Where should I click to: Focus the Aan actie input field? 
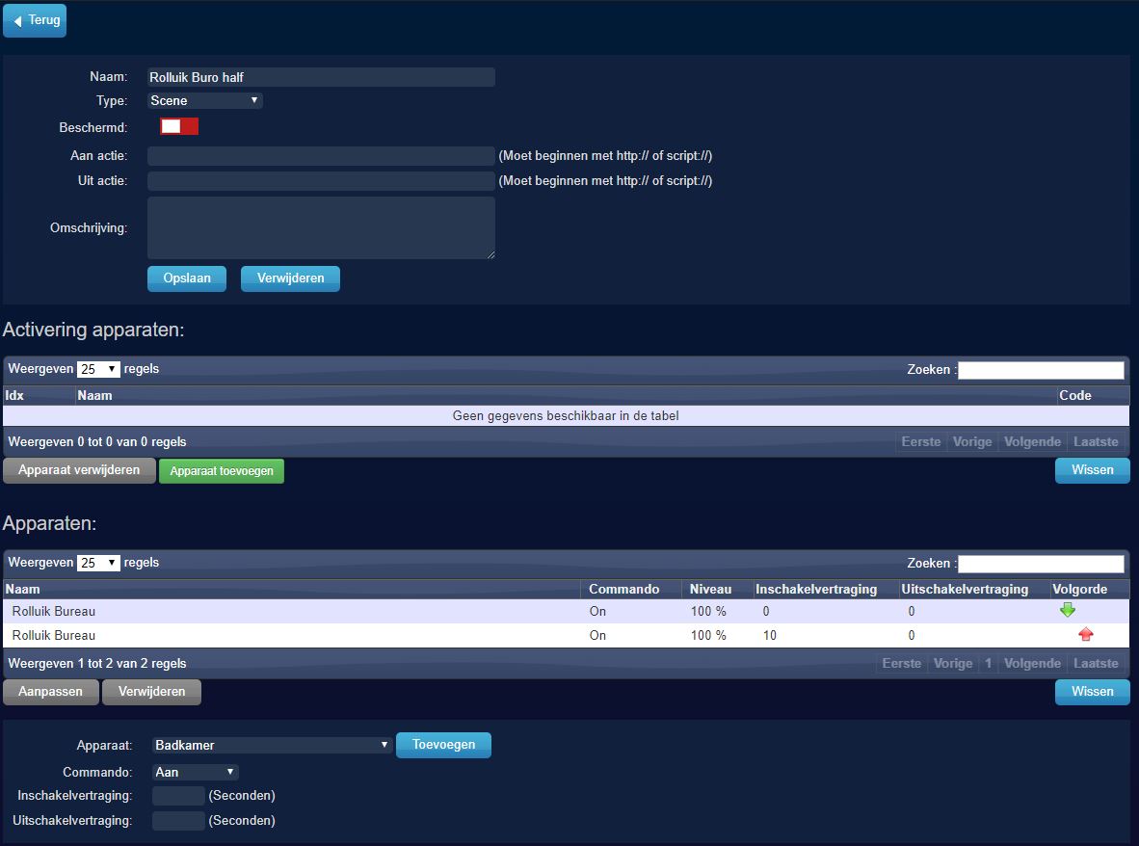[x=321, y=156]
